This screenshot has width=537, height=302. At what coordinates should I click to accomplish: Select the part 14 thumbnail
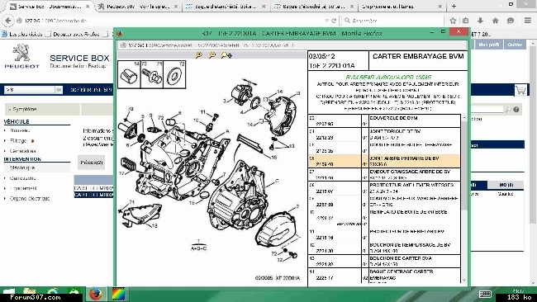click(129, 74)
